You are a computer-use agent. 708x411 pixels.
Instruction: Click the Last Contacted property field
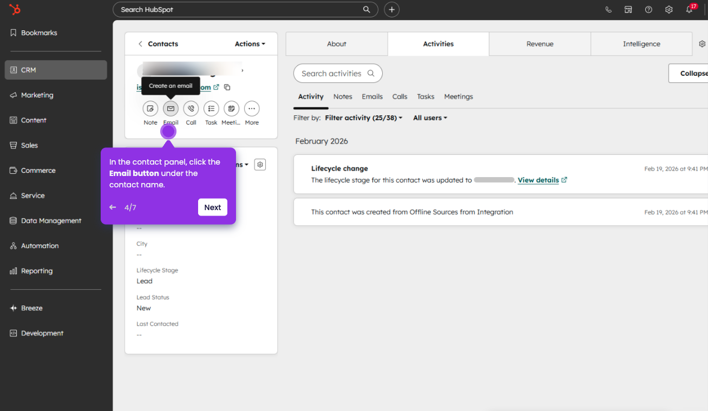click(201, 329)
